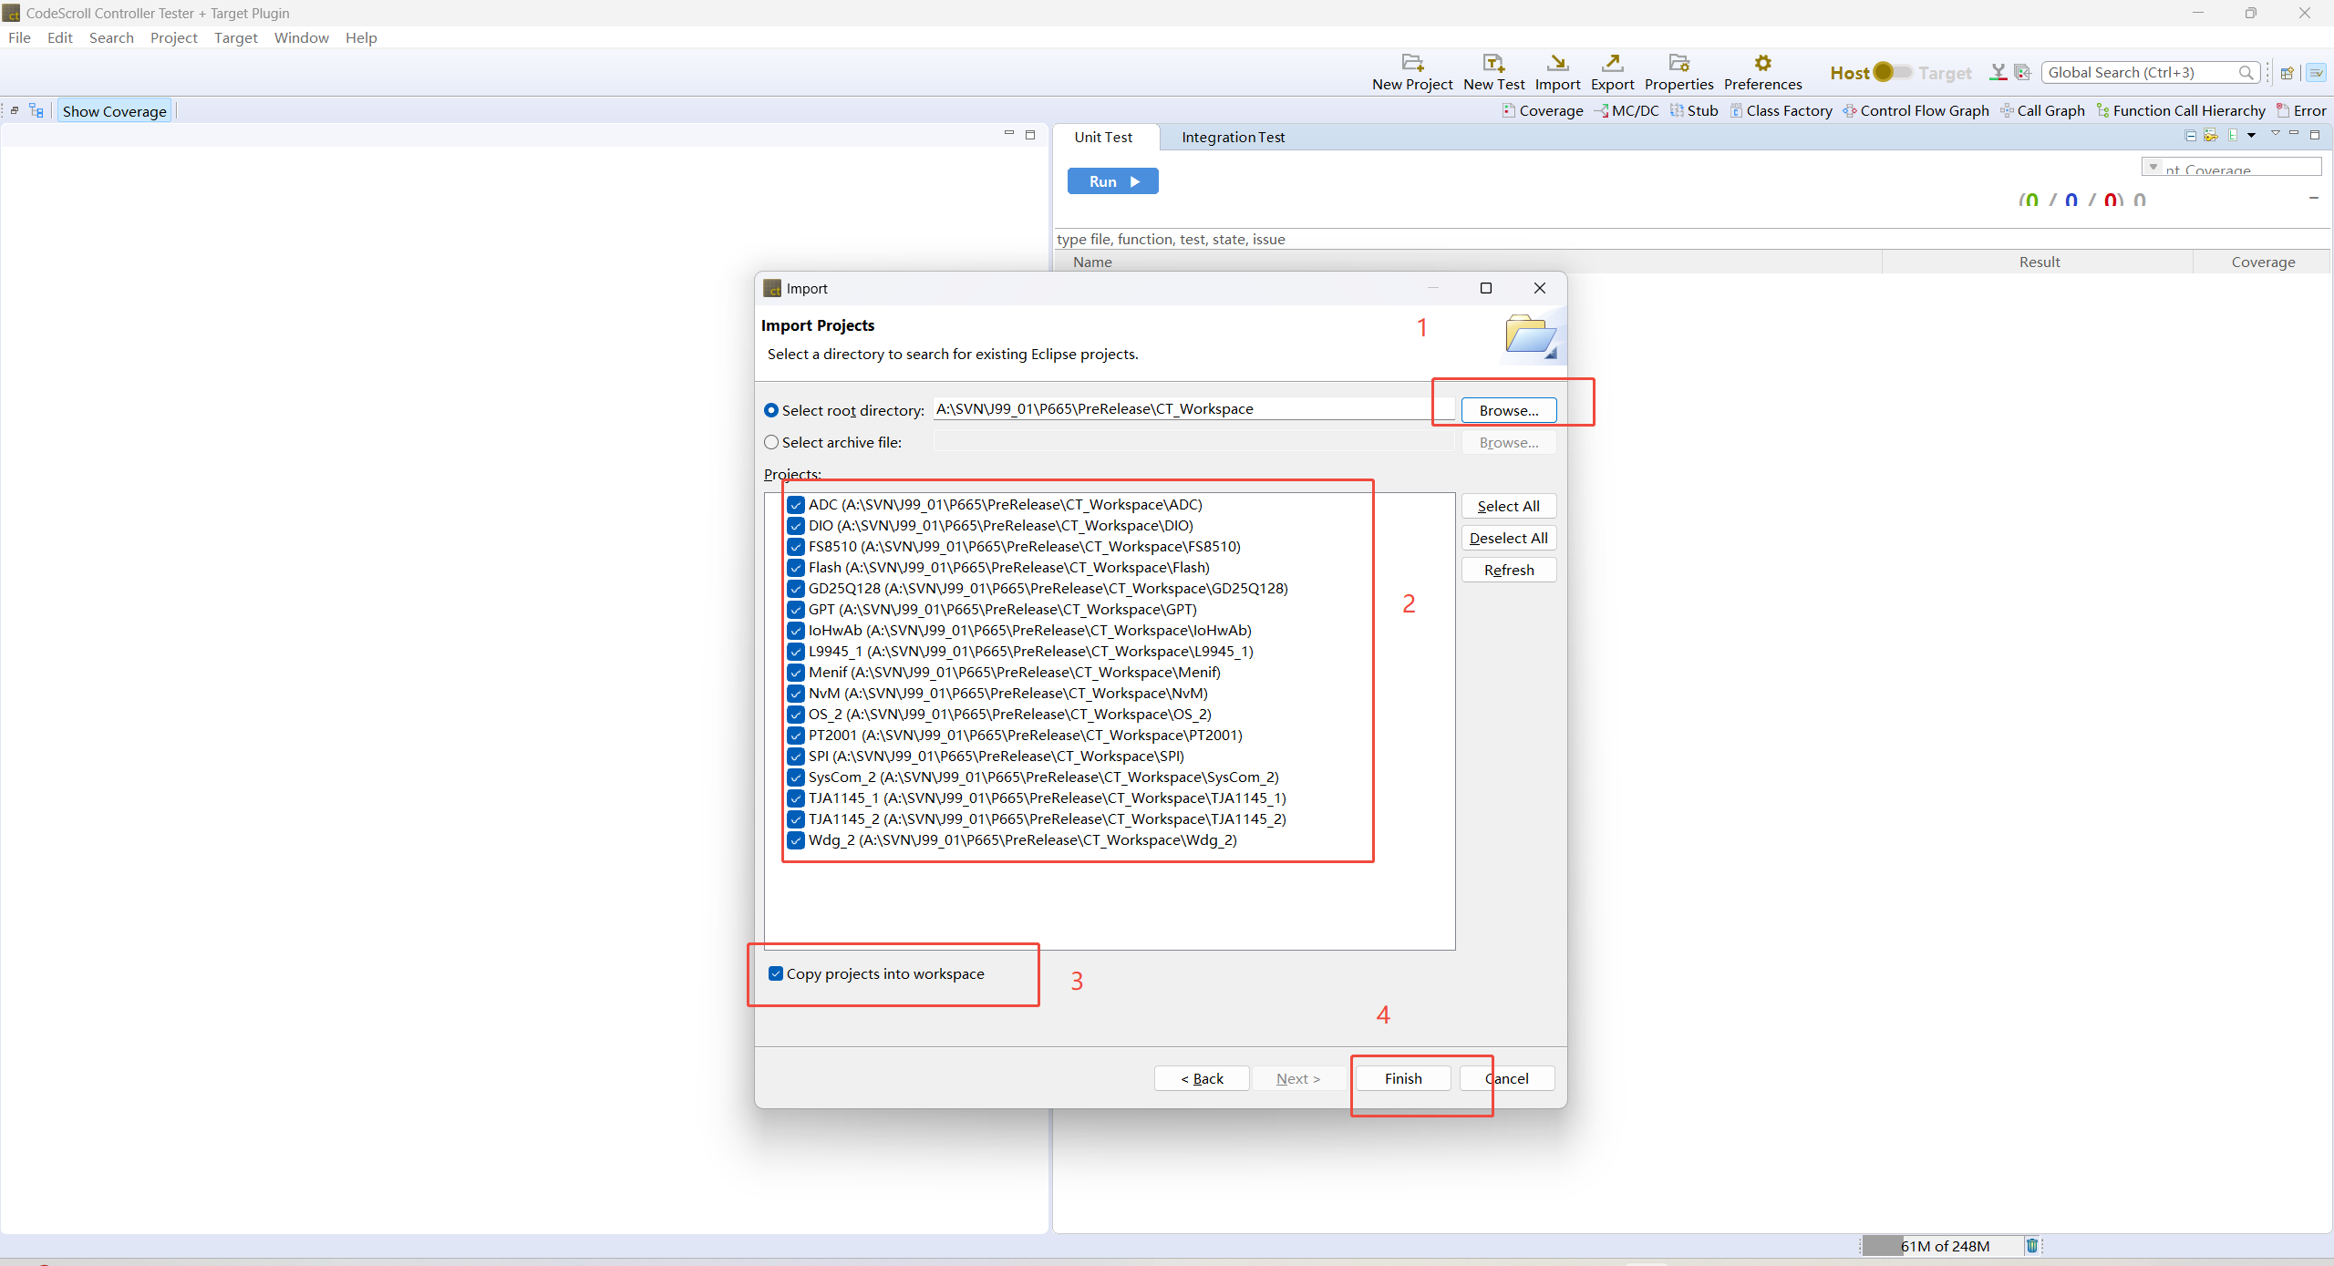
Task: Open the black arrow dropdown in test view
Action: 2251,136
